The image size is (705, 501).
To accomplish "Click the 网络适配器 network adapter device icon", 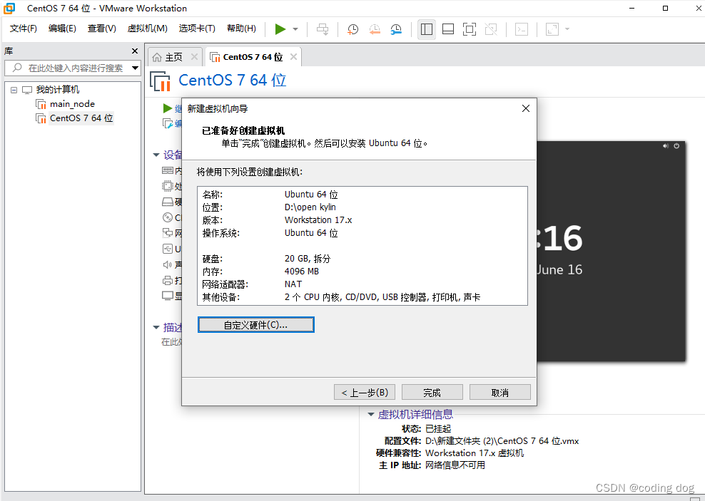I will click(x=169, y=233).
